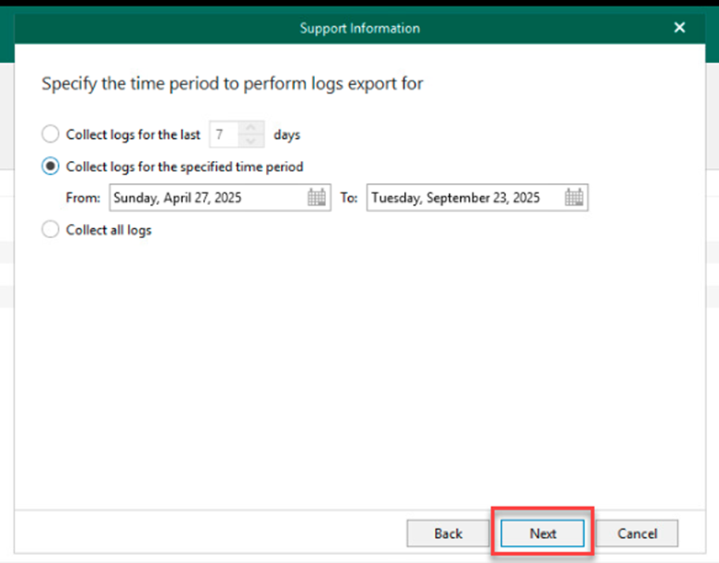This screenshot has height=563, width=719.
Task: Click the 'To:' label between date fields
Action: (349, 198)
